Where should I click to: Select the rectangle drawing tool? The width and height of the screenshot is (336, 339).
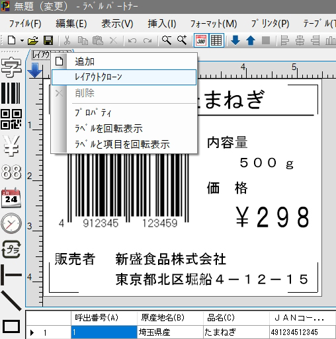pyautogui.click(x=11, y=326)
